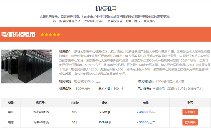Click the 240G硬件防火墙集群 firewall value
This screenshot has height=128, width=211.
point(170,81)
